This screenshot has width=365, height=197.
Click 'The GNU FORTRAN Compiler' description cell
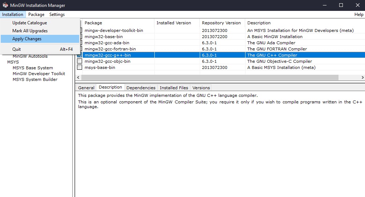(277, 49)
